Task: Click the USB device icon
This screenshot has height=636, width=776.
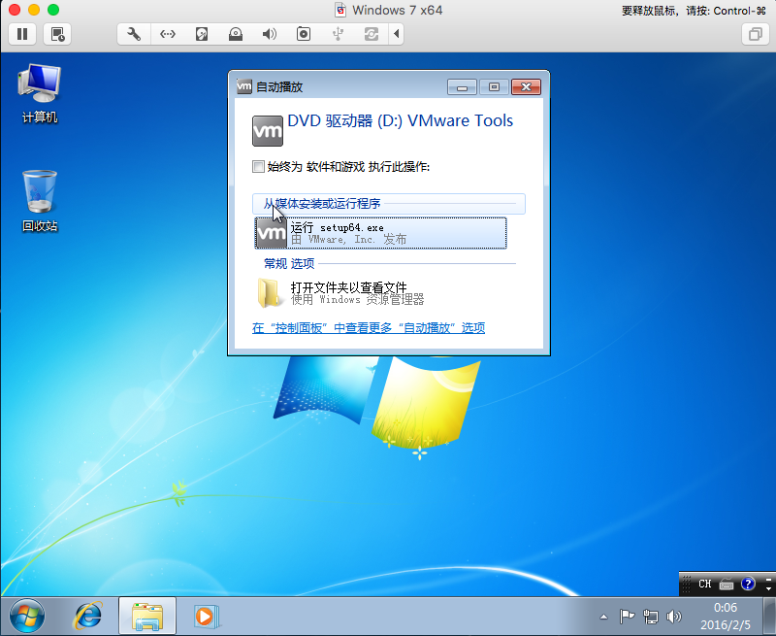Action: (x=338, y=34)
